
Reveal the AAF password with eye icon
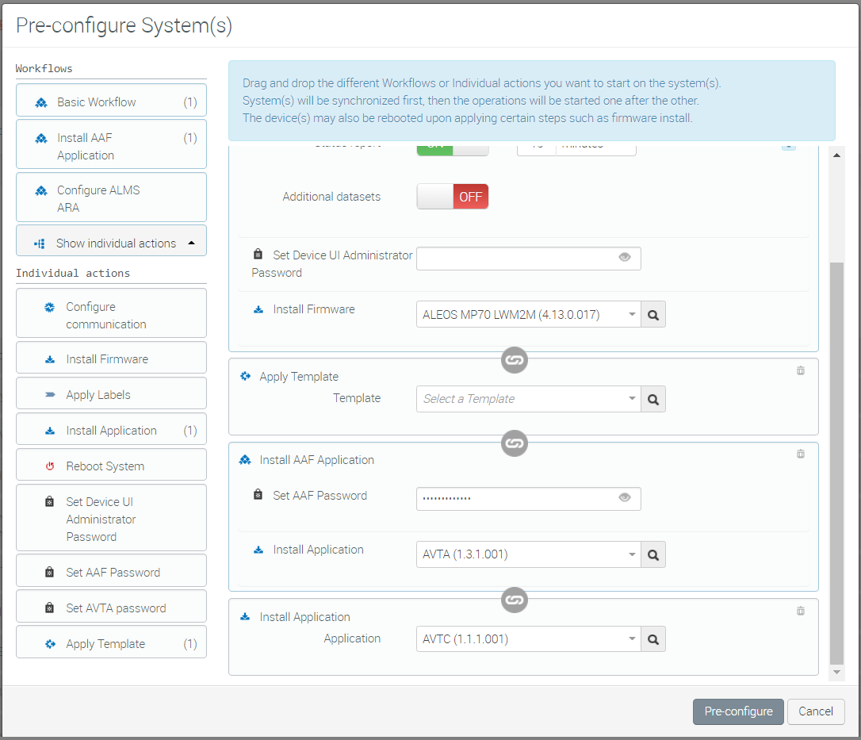click(x=625, y=498)
